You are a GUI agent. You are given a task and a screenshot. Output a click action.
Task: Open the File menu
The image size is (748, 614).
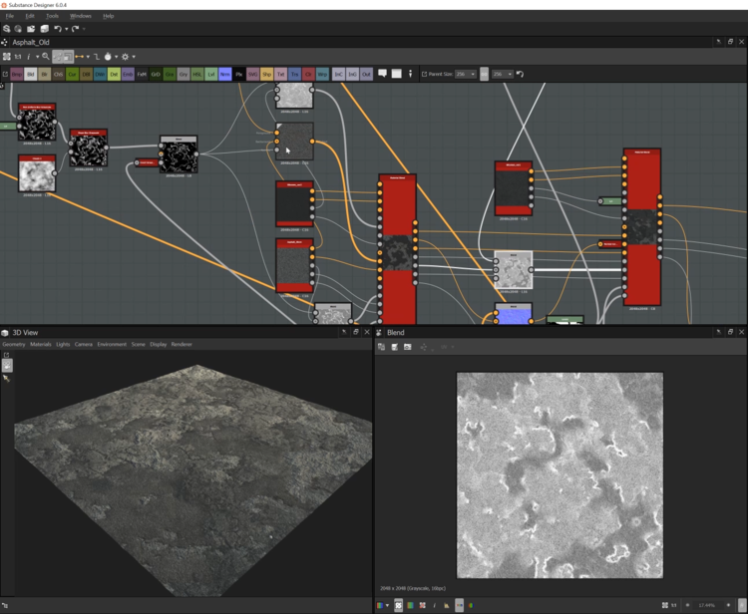point(9,16)
